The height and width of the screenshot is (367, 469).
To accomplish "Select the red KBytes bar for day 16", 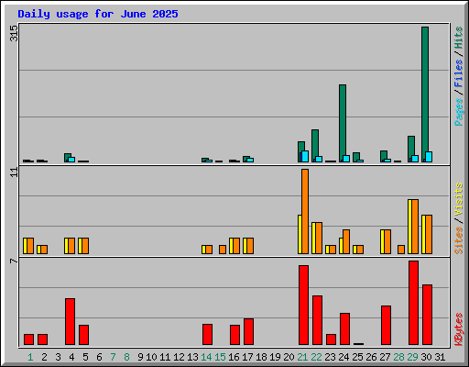I will pos(234,335).
